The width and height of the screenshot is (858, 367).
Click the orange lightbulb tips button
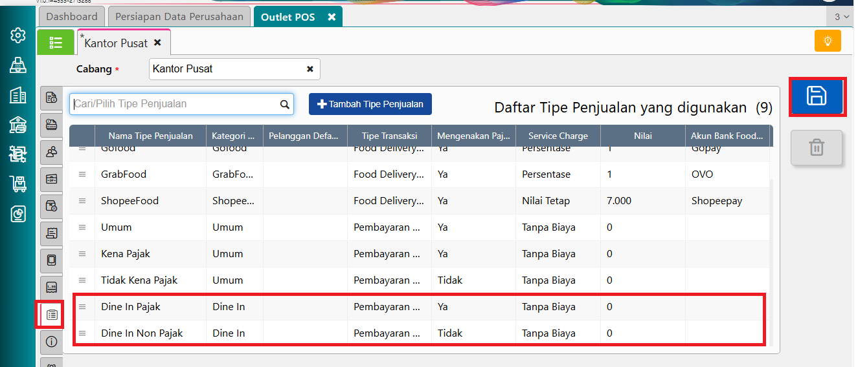828,40
